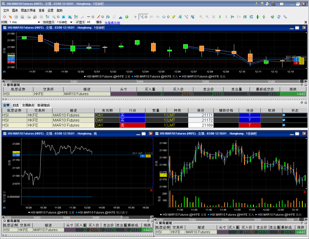The height and width of the screenshot is (239, 309).
Task: Open help question mark in title bar
Action: (262, 4)
